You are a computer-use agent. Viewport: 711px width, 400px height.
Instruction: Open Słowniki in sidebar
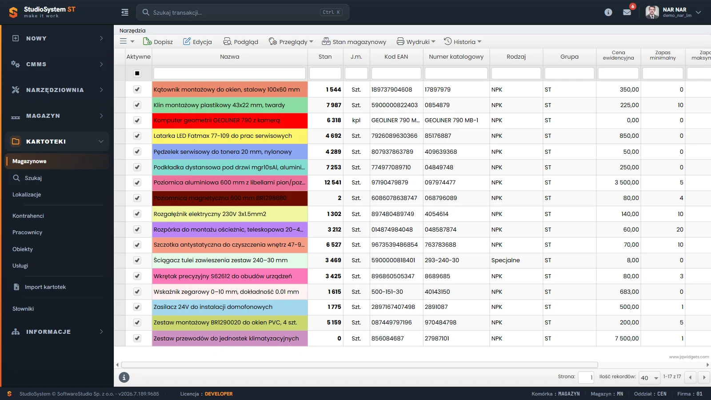point(23,308)
